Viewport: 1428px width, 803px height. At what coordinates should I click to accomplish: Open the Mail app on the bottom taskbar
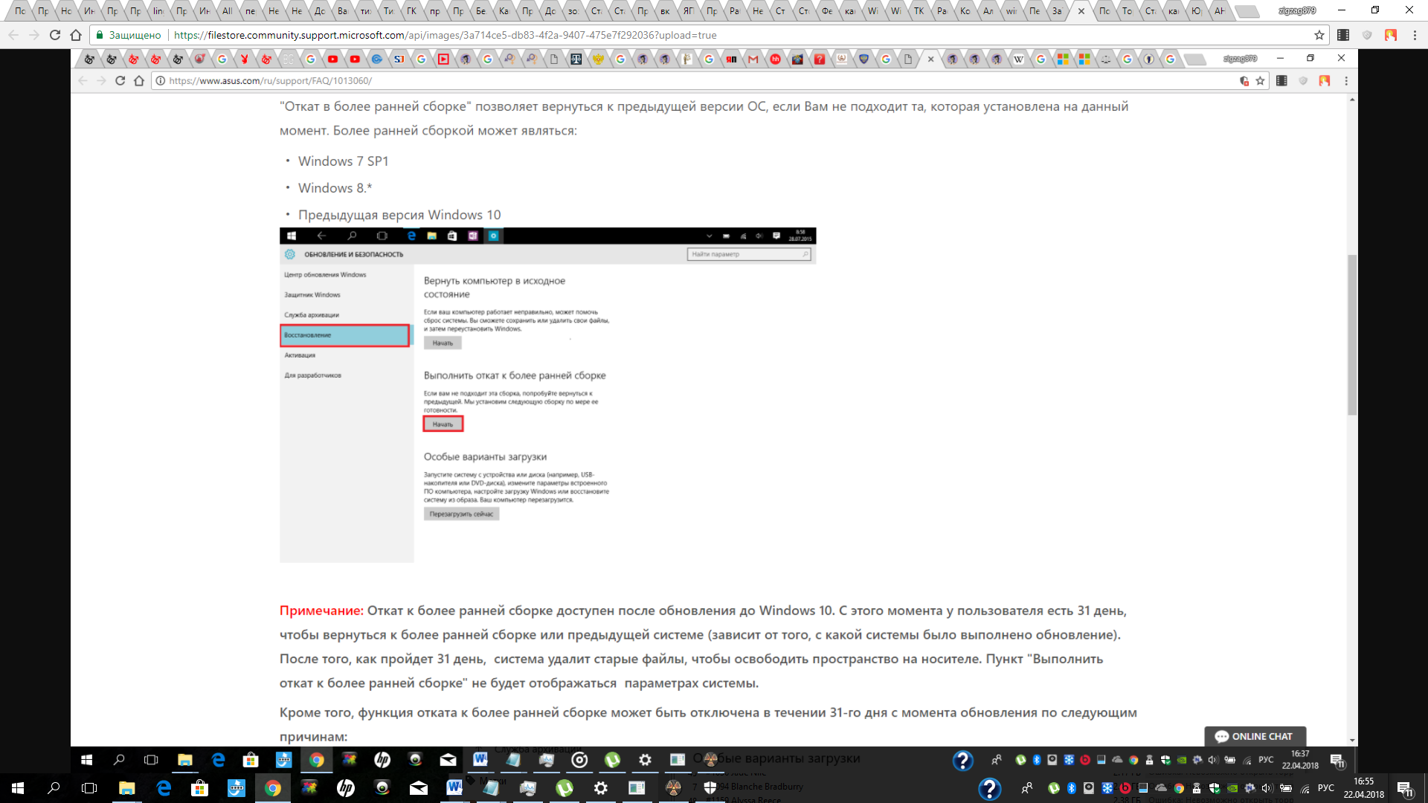[x=419, y=788]
